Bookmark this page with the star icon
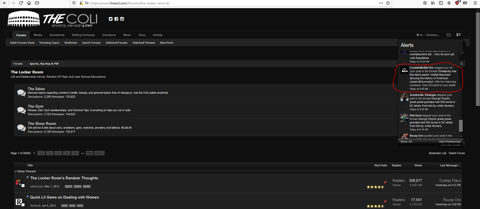 tap(388, 3)
